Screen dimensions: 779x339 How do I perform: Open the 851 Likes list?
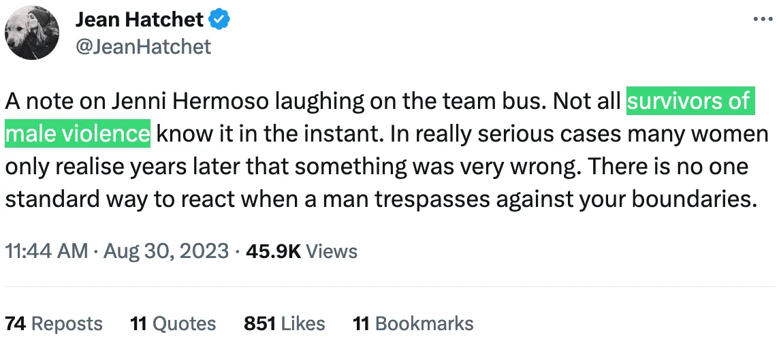tap(284, 323)
